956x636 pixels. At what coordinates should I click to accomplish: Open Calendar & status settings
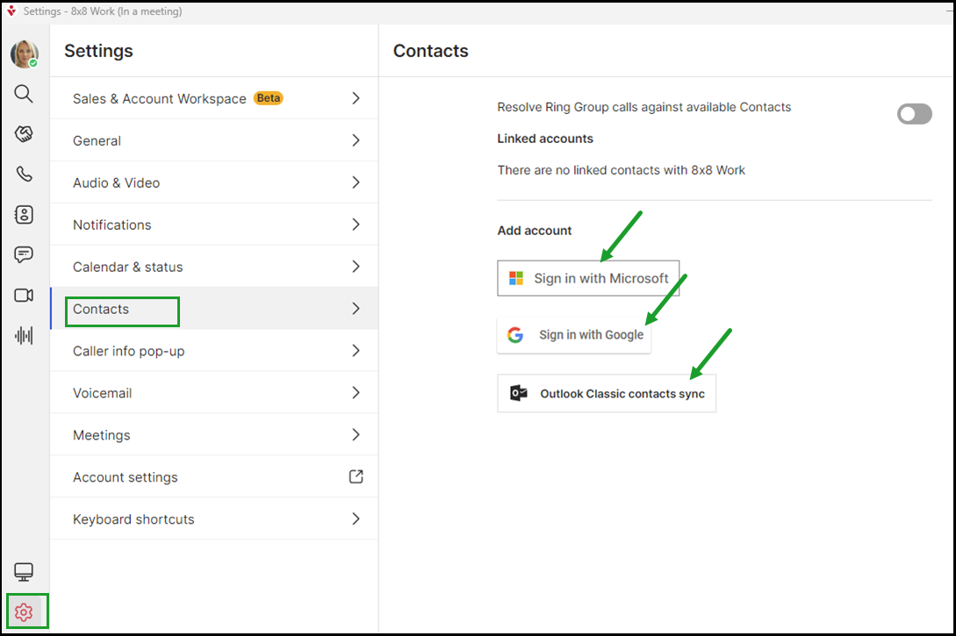coord(214,266)
